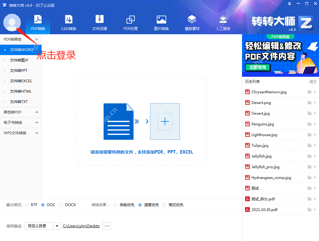Open the CAD转换 tool

68,22
